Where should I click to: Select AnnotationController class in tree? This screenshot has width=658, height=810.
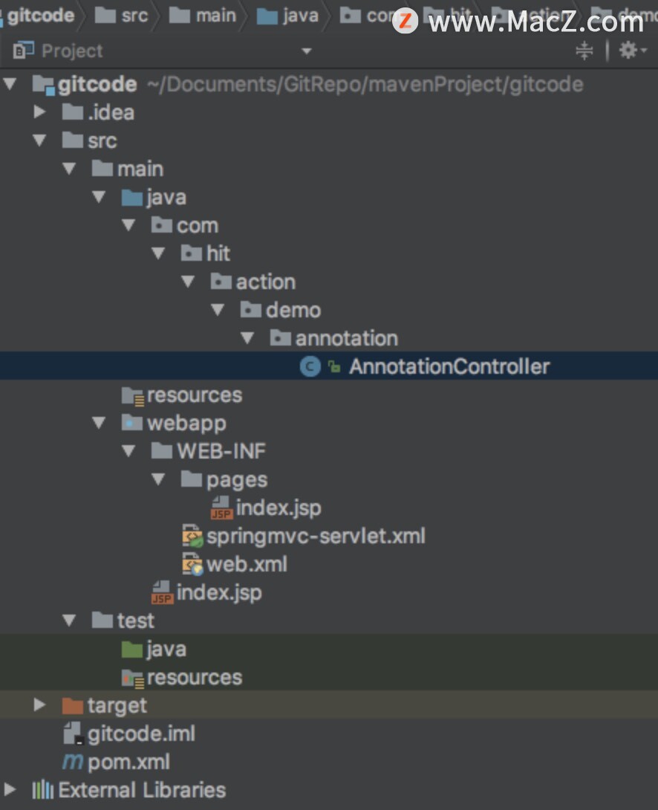pos(449,366)
